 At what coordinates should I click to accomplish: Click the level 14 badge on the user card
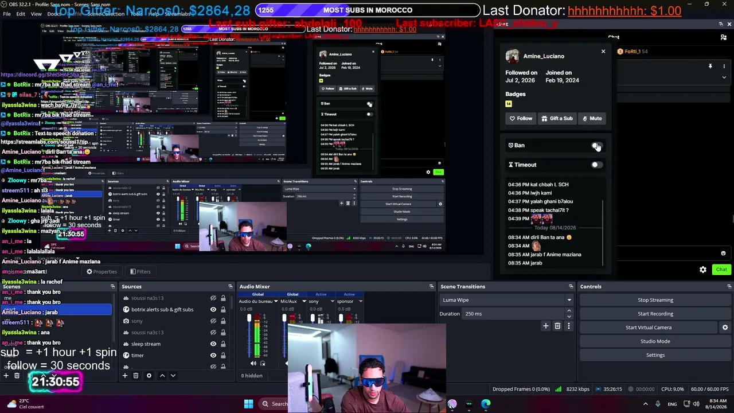509,104
